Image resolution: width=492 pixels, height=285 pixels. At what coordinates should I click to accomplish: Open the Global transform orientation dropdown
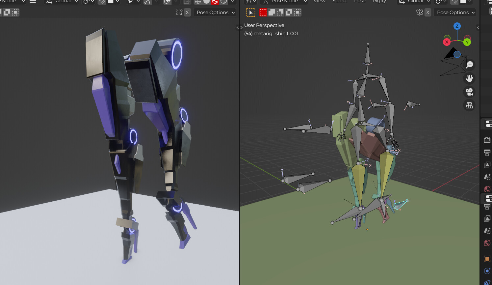click(416, 2)
